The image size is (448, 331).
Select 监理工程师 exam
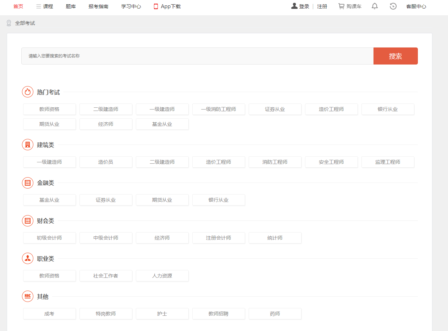pos(388,162)
